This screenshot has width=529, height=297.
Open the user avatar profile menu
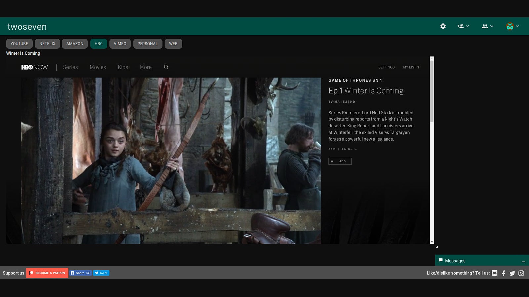click(x=512, y=26)
